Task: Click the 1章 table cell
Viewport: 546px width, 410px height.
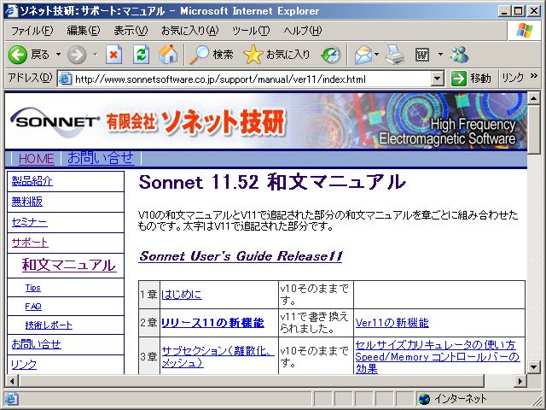Action: [x=149, y=295]
